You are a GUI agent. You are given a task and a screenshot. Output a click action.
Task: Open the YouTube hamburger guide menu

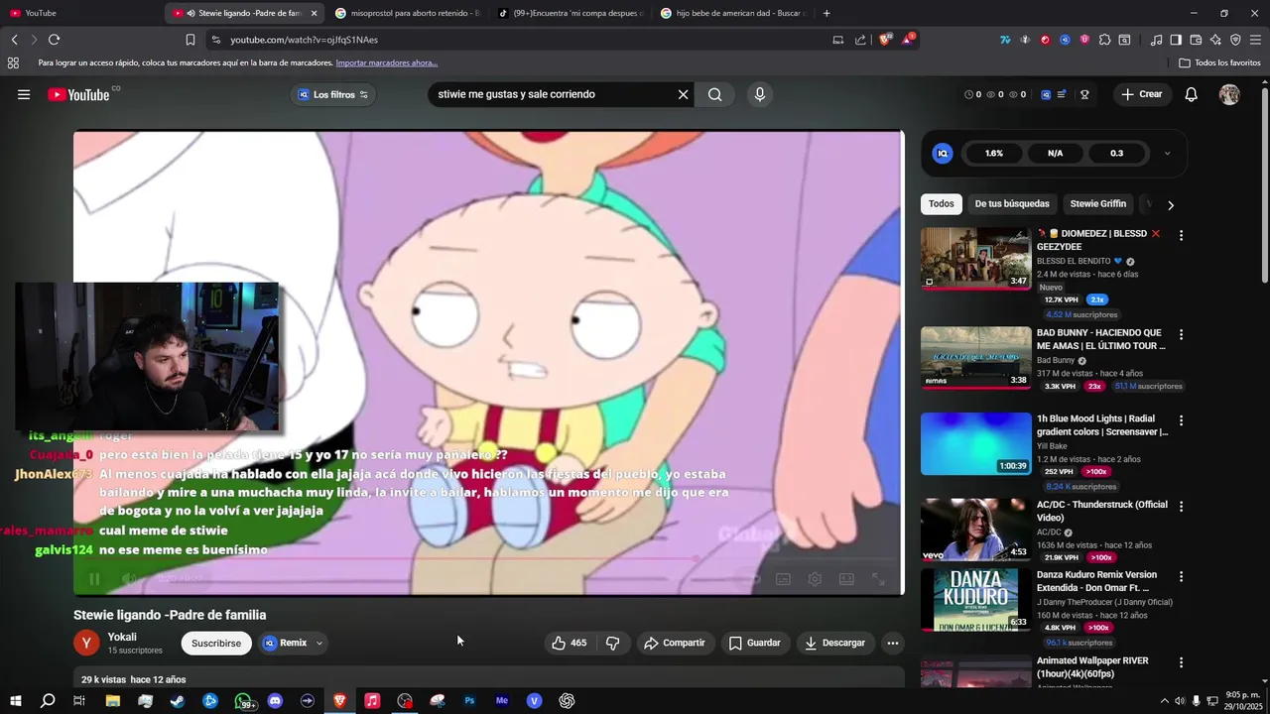pyautogui.click(x=24, y=94)
